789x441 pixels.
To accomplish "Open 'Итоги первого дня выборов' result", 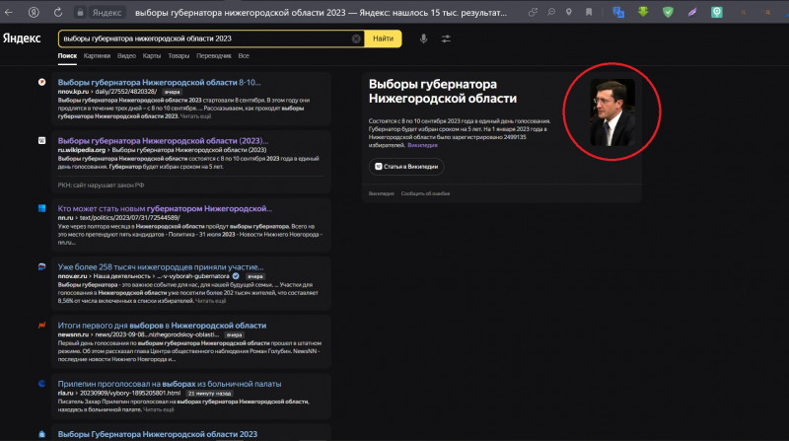I will tap(162, 326).
